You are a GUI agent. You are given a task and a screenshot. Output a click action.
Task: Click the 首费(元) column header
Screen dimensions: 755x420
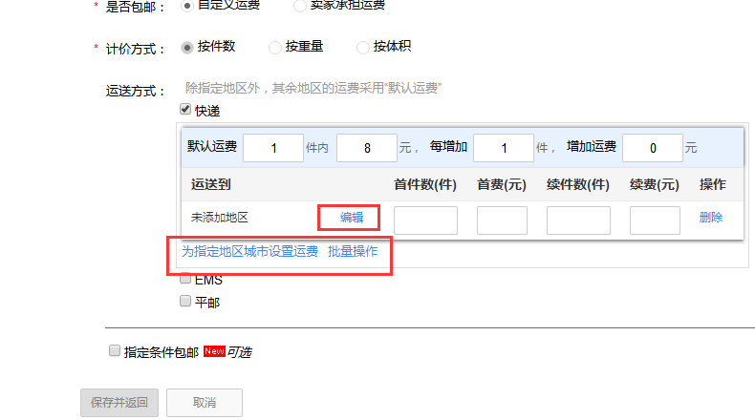501,184
